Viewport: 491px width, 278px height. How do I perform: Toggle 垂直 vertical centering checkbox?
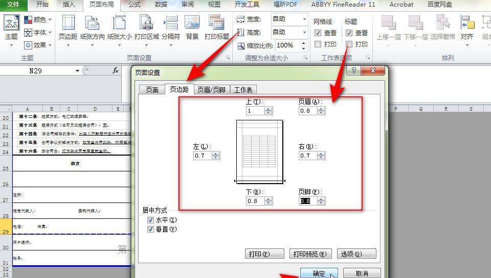pos(150,229)
